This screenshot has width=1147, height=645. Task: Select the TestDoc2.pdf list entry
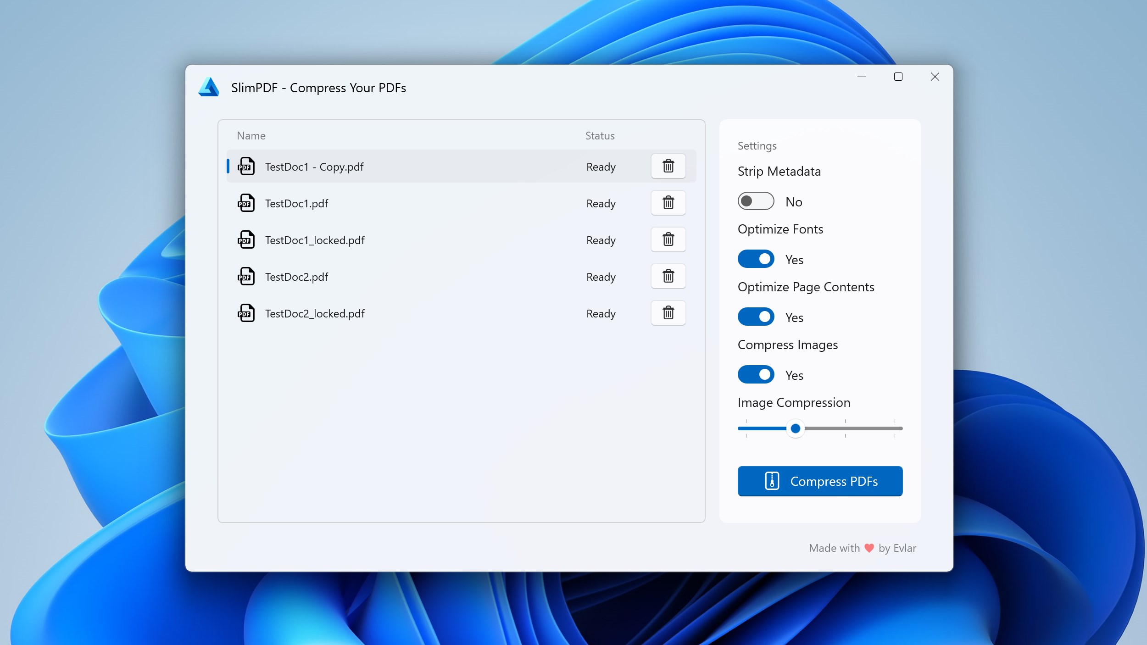tap(413, 277)
